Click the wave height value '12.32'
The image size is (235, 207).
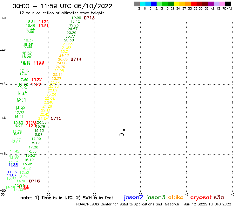[24, 173]
